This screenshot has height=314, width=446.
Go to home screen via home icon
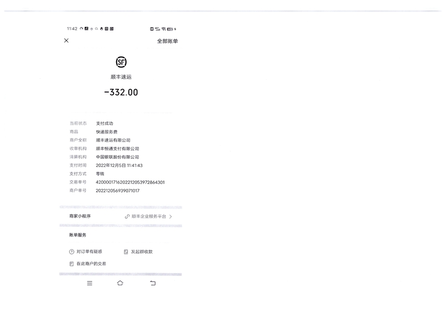pyautogui.click(x=120, y=283)
